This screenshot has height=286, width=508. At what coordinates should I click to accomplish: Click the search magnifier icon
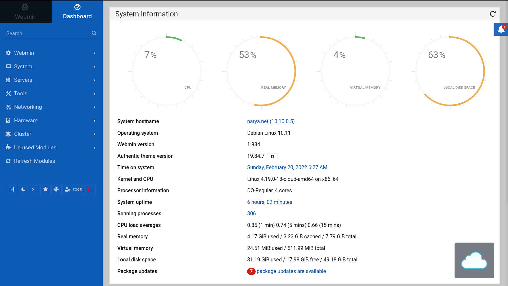click(x=94, y=33)
